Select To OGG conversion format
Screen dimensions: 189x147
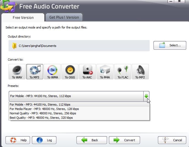(70, 72)
